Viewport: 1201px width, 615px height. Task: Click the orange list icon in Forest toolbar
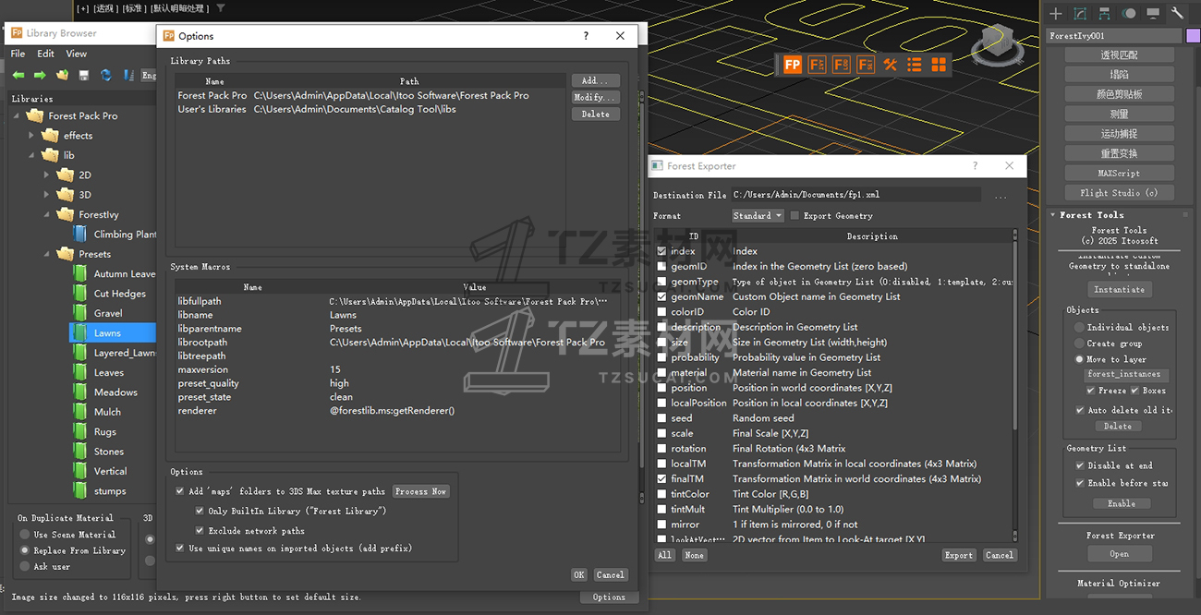point(915,65)
